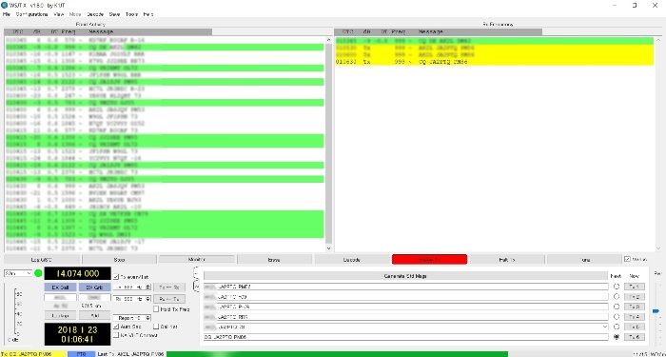Click the Tx <- Rx button
666x357 pixels.
pyautogui.click(x=169, y=288)
